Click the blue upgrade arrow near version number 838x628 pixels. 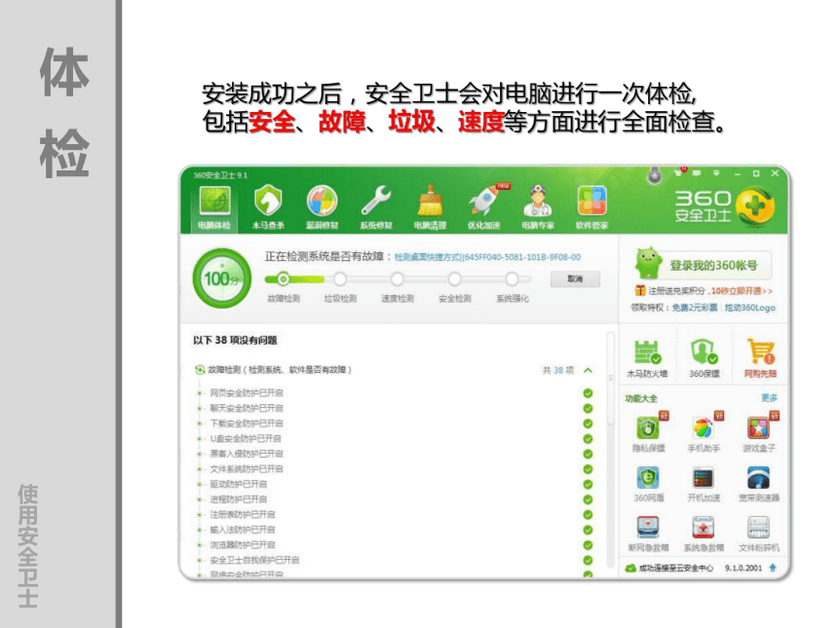coord(773,568)
